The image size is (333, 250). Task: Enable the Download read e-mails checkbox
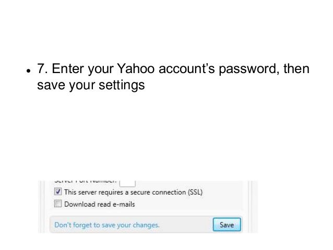pos(58,204)
